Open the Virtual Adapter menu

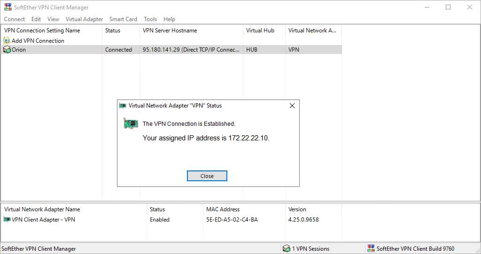pyautogui.click(x=84, y=19)
